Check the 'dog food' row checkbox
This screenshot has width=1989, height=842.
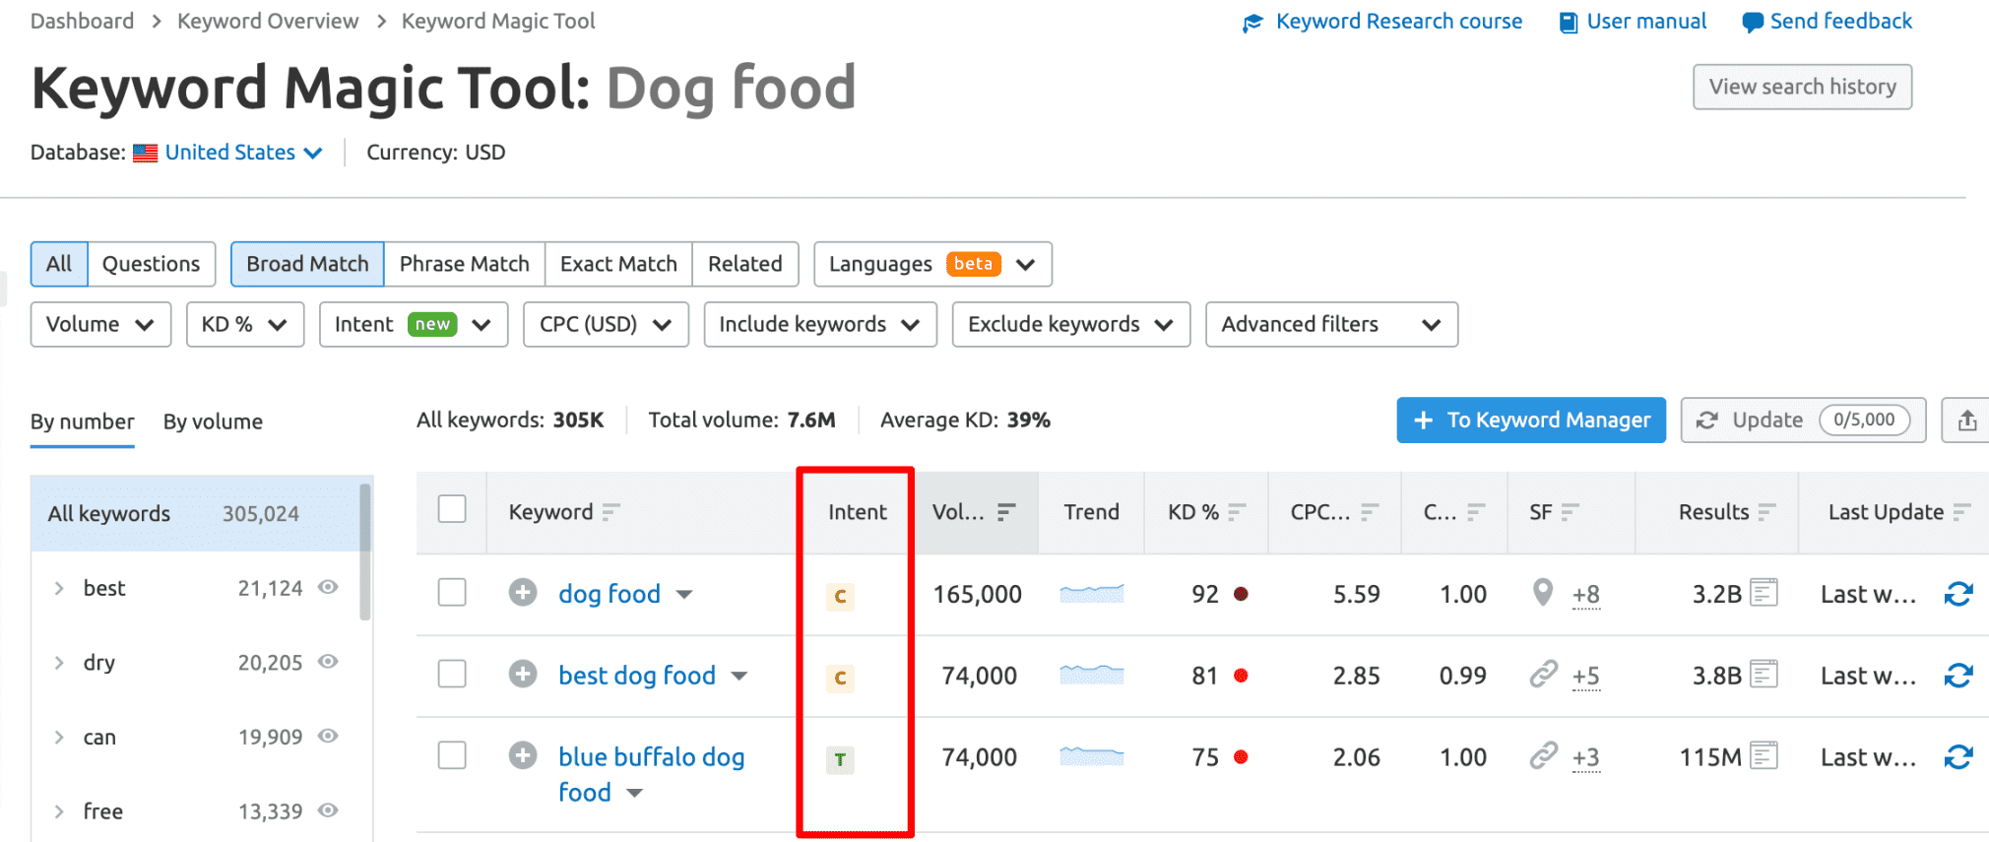click(x=452, y=592)
